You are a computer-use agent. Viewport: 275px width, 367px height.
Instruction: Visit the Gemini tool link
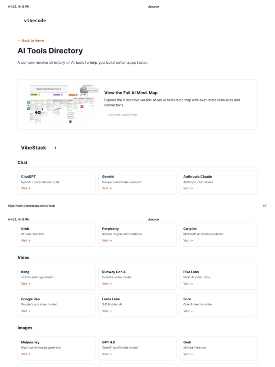107,188
